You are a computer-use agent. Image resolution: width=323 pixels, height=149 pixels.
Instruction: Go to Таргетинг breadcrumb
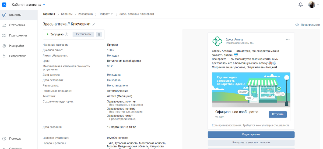tap(49, 14)
